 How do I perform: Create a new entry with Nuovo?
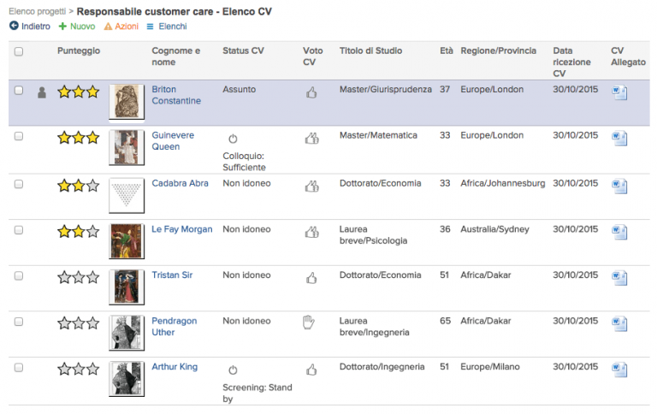tap(77, 27)
